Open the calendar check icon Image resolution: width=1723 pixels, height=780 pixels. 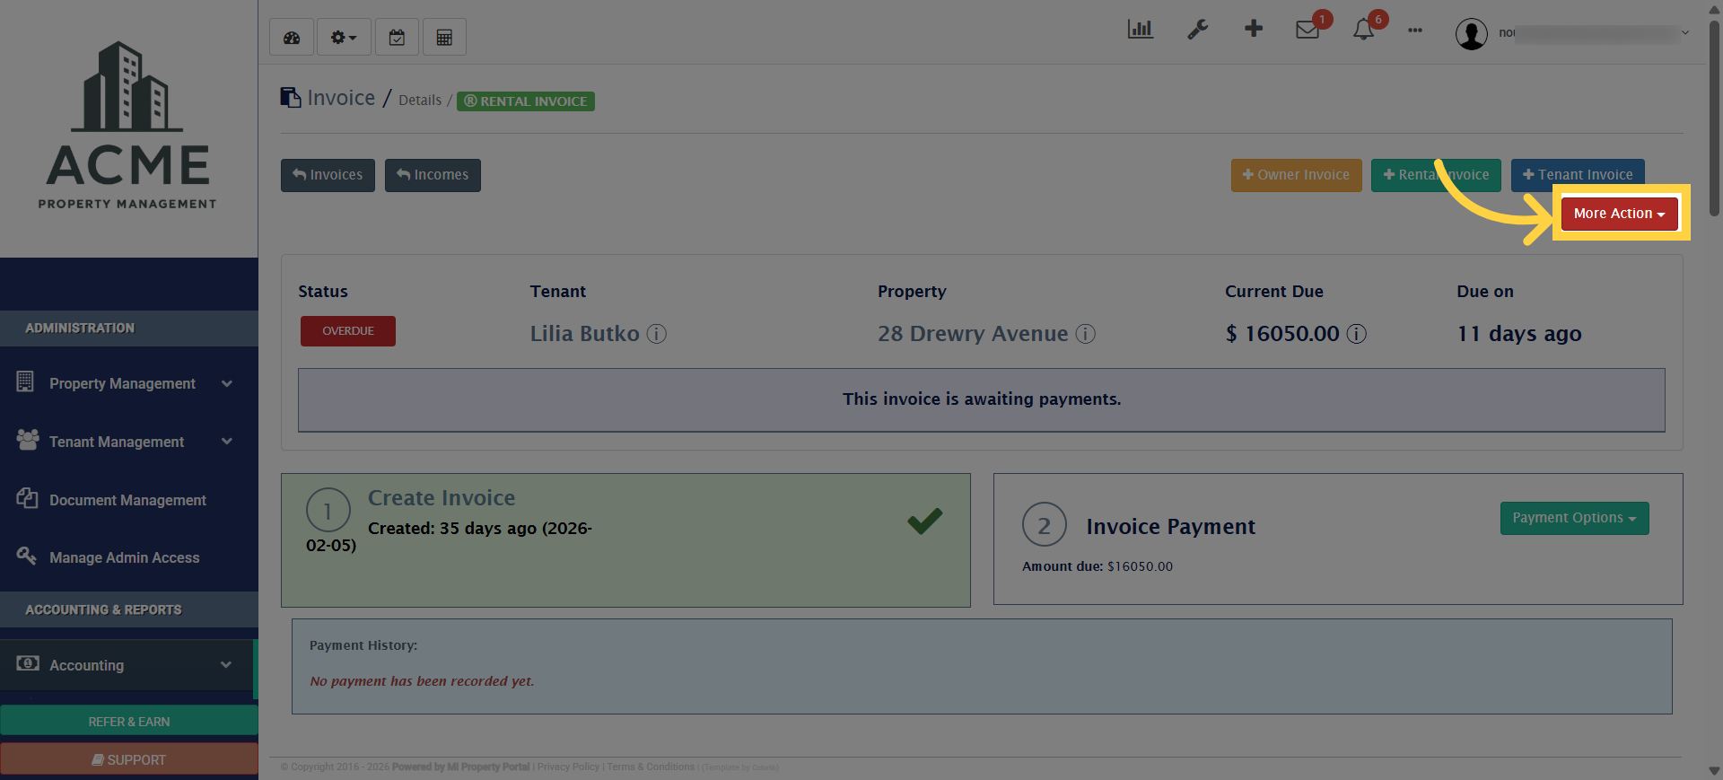pyautogui.click(x=397, y=38)
